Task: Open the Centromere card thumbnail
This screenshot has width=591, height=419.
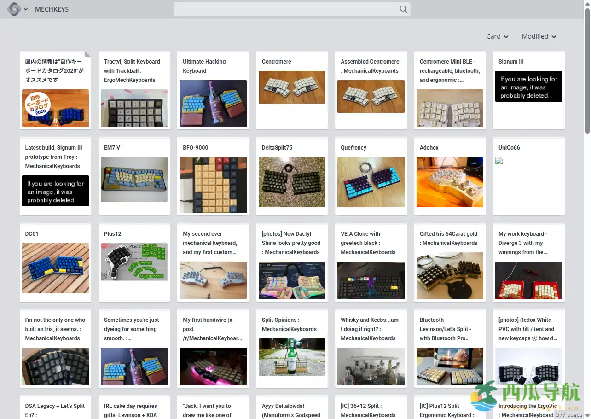Action: (x=292, y=87)
